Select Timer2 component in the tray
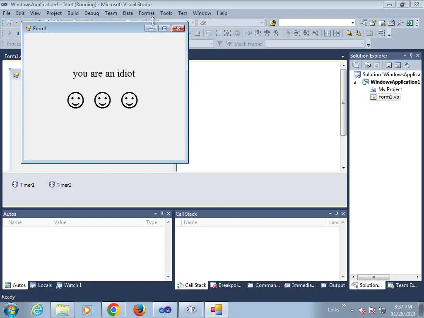424x318 pixels. (60, 185)
